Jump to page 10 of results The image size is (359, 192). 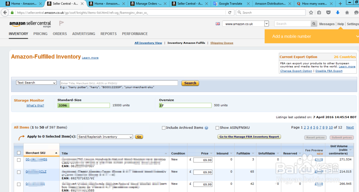pyautogui.click(x=331, y=127)
